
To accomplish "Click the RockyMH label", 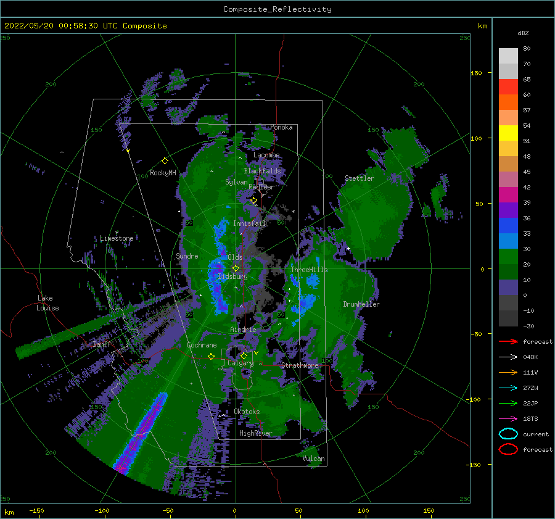I will 163,173.
